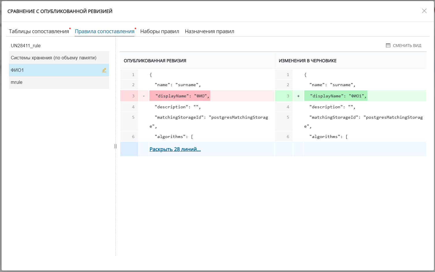Click removed displayName "ФИО" code line
Screen dimensions: 435x272
click(180, 96)
